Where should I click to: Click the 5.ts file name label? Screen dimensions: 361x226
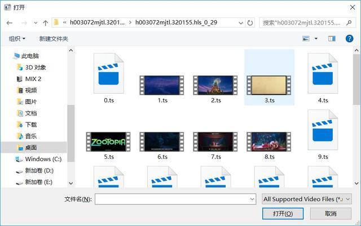(x=109, y=157)
